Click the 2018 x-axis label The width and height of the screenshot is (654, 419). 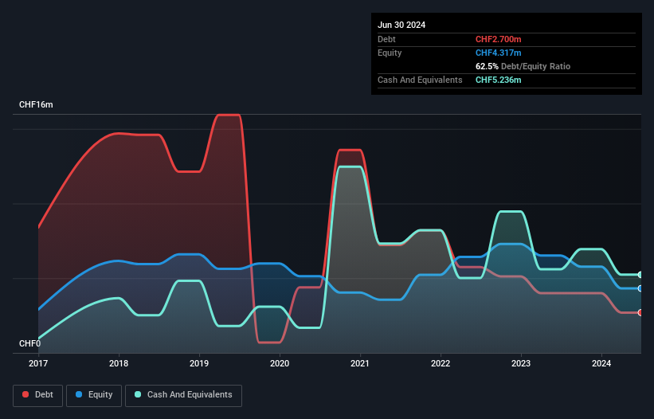pyautogui.click(x=119, y=363)
